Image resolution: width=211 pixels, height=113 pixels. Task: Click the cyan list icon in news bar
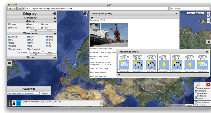[x=18, y=103]
